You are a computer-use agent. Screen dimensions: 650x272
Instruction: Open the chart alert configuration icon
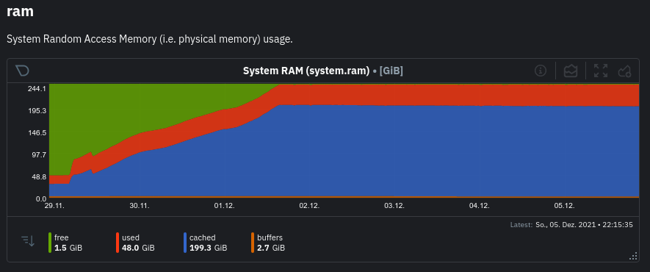coord(624,71)
